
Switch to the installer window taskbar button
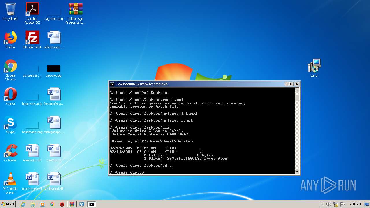click(x=82, y=204)
